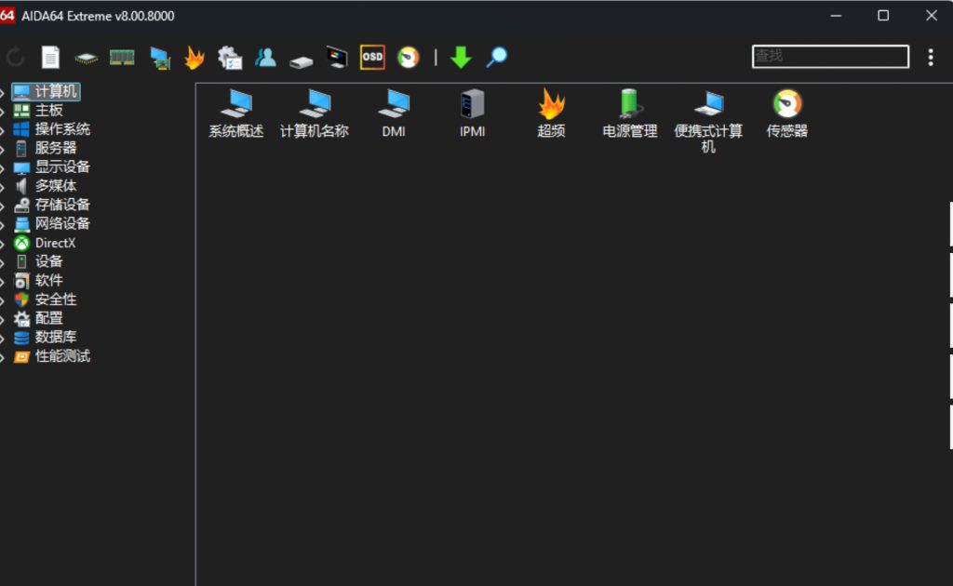Image resolution: width=953 pixels, height=586 pixels.
Task: Select 主板 in the tree
Action: (38, 111)
